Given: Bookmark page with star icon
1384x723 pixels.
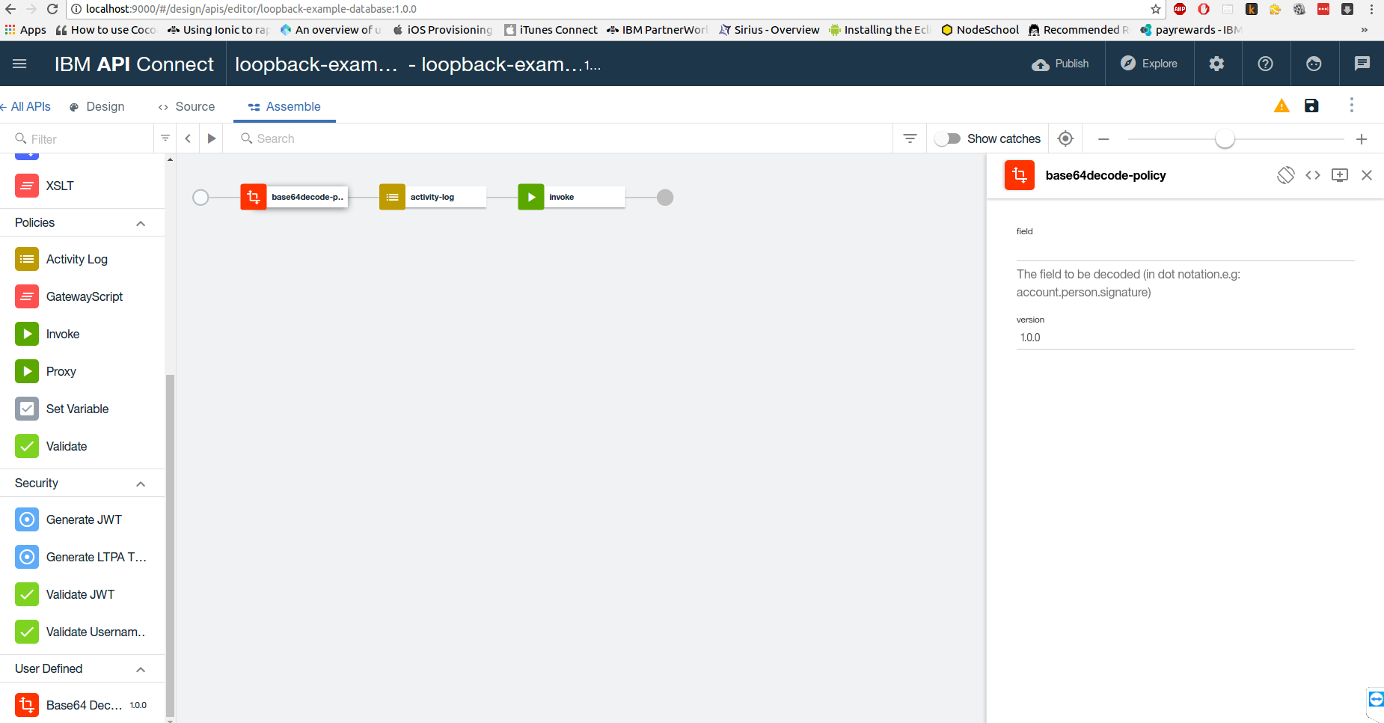Looking at the screenshot, I should click(x=1156, y=9).
